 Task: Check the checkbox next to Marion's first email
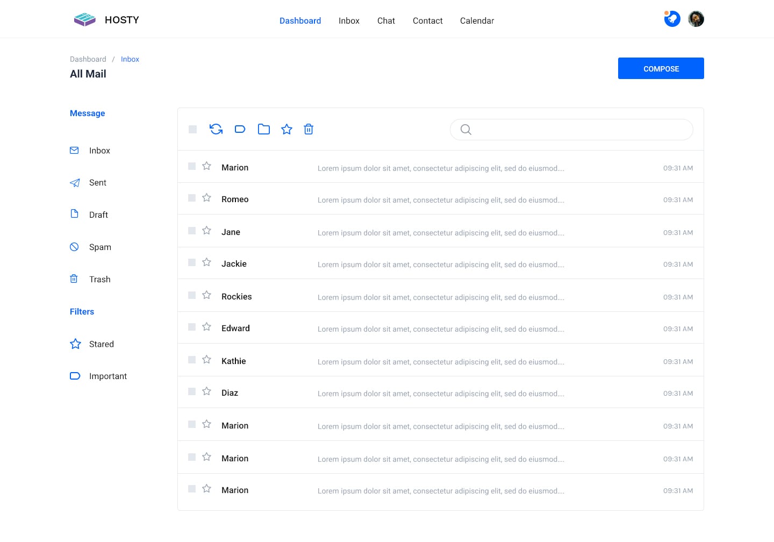191,166
